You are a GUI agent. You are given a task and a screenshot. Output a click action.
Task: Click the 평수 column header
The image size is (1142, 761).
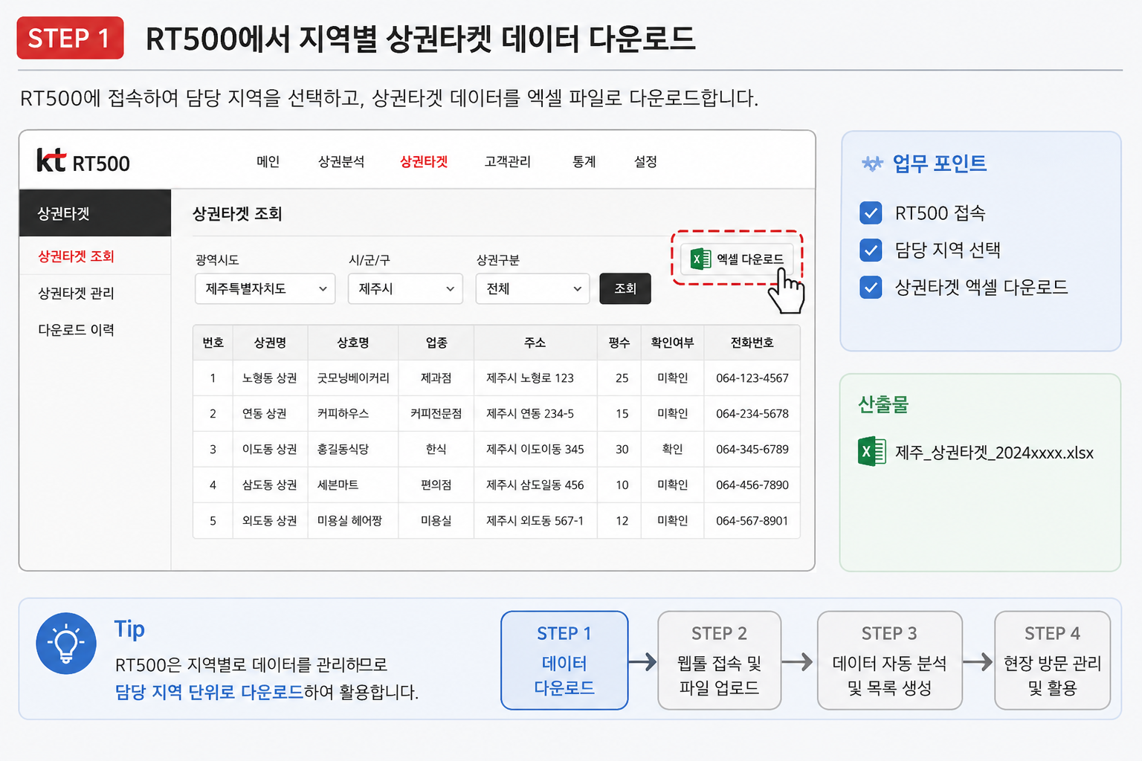coord(619,343)
